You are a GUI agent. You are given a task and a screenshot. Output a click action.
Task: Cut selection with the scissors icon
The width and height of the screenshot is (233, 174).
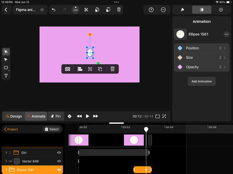pos(86,10)
